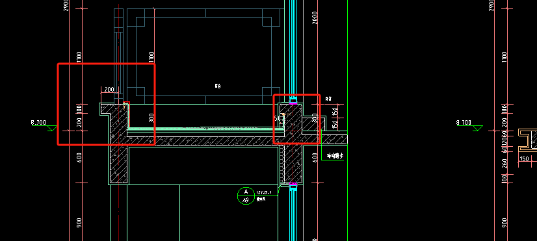The height and width of the screenshot is (241, 537).
Task: Select the 600 dimension on the leftmost line
Action: click(79, 157)
